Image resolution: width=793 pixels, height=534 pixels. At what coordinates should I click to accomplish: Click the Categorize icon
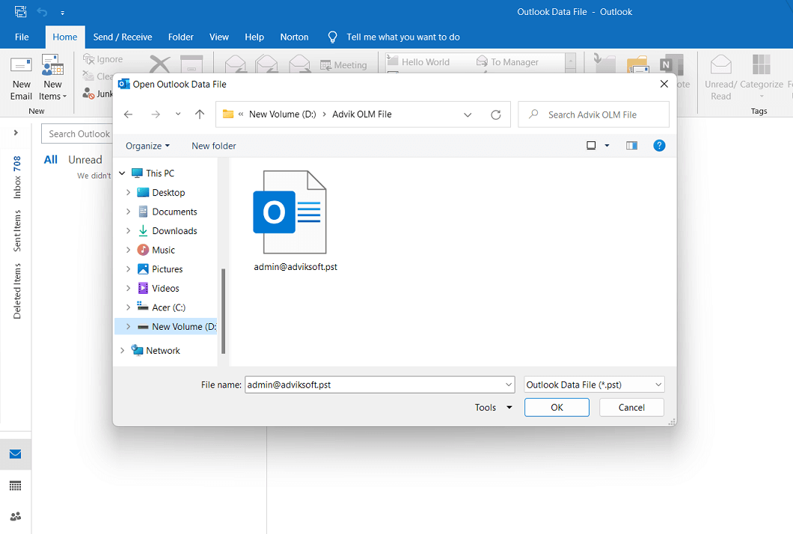tap(761, 65)
